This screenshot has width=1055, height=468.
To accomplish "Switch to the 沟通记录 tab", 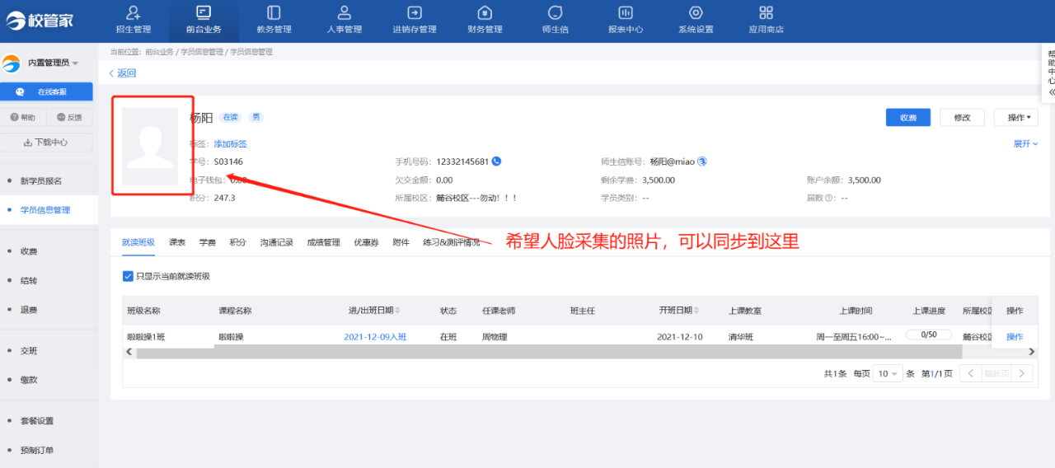I will click(276, 243).
